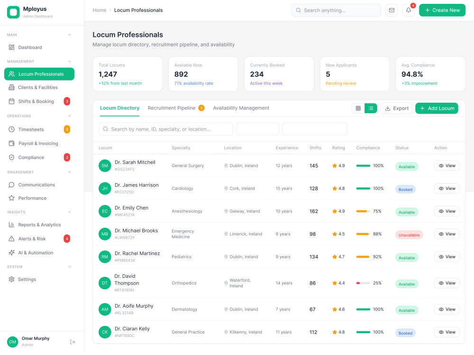Click the Rating column header
Image resolution: width=474 pixels, height=355 pixels.
point(338,148)
